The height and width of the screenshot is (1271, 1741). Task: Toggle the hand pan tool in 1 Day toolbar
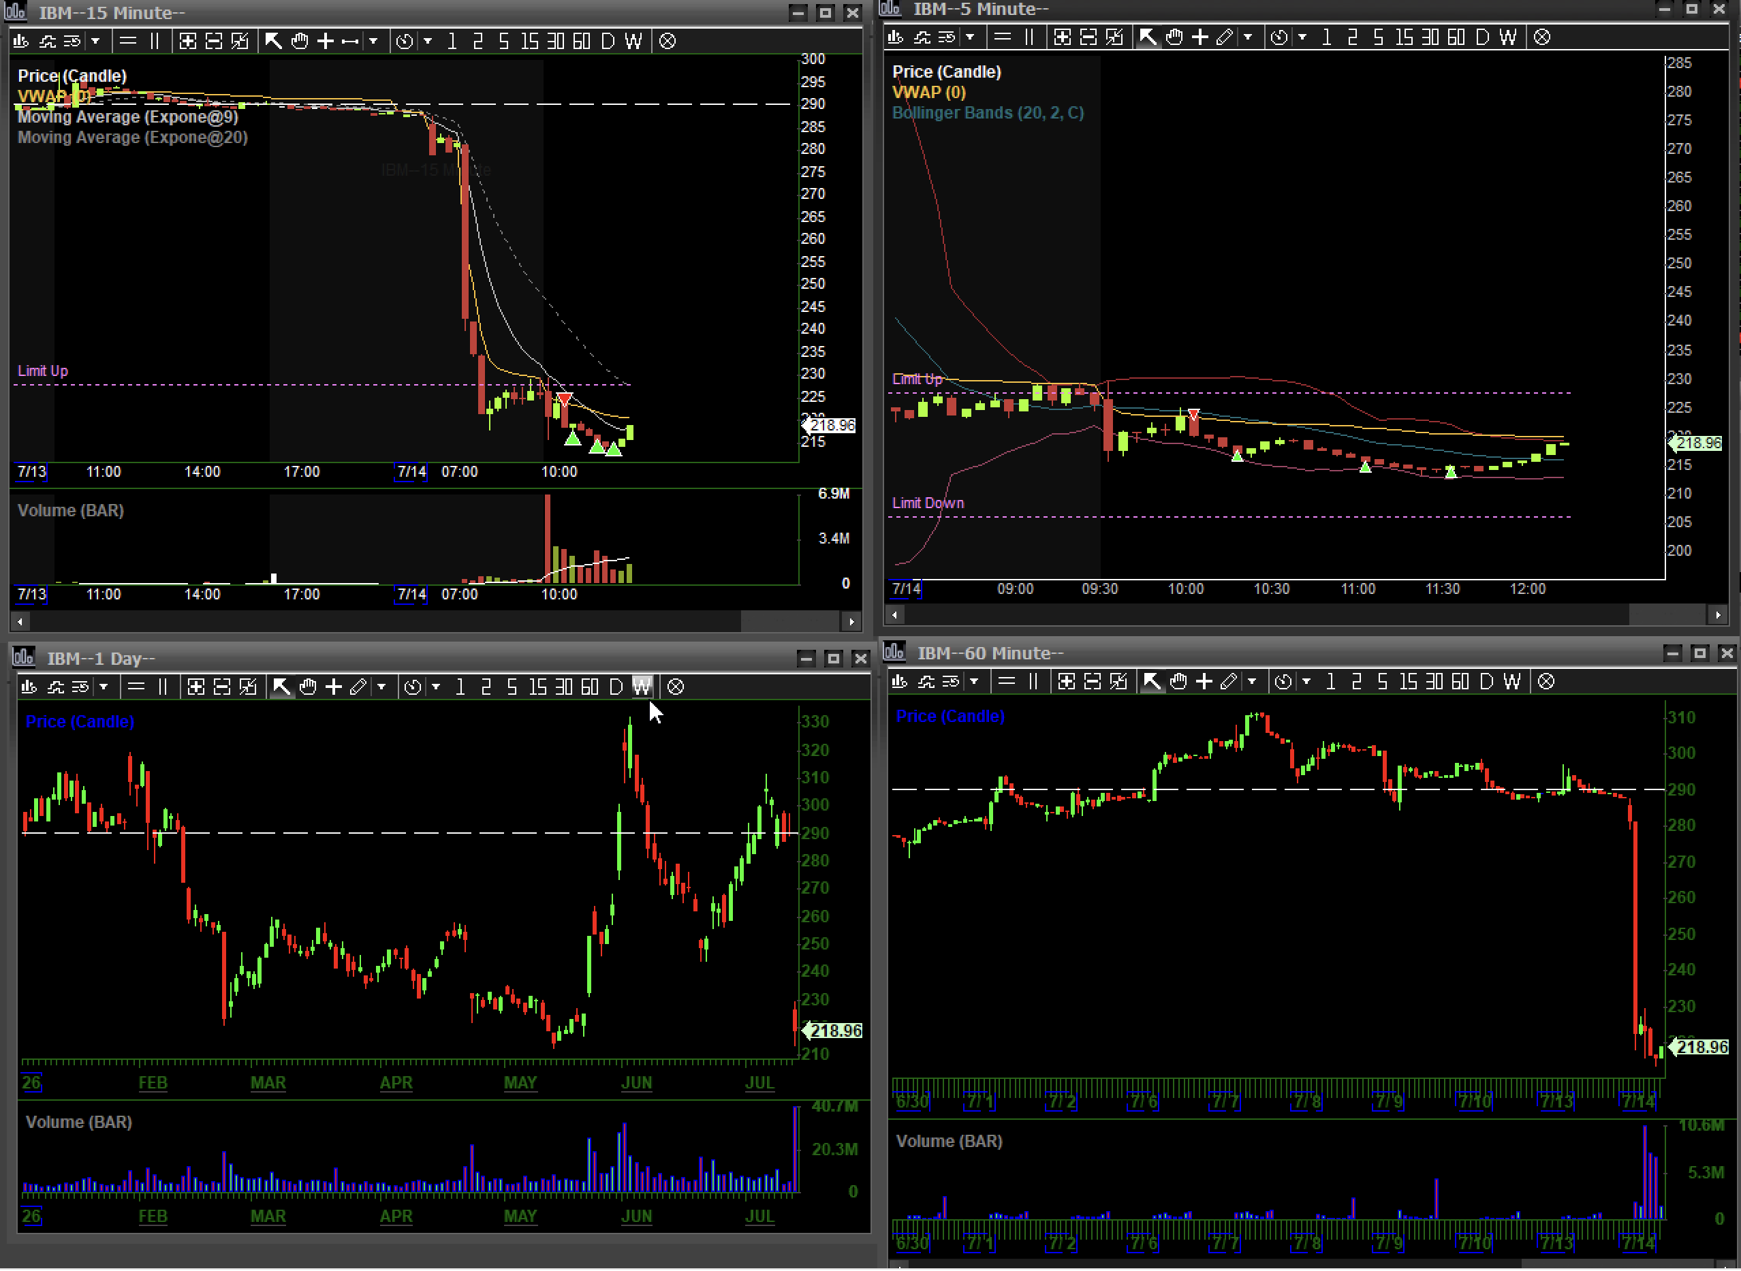click(x=308, y=687)
